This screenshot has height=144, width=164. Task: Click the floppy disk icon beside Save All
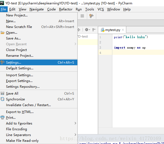[2, 93]
